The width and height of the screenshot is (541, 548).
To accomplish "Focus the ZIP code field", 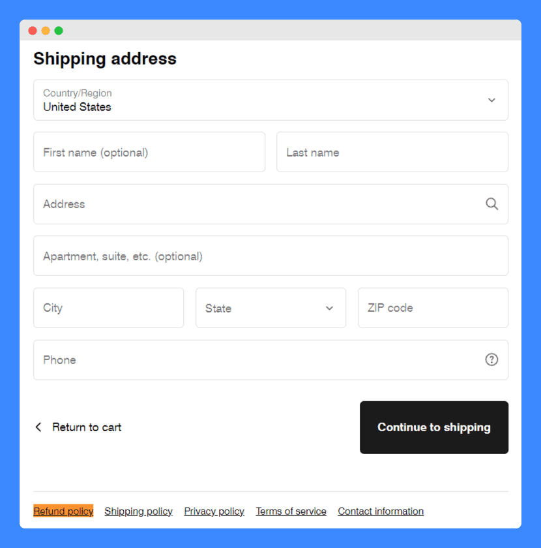I will 433,308.
